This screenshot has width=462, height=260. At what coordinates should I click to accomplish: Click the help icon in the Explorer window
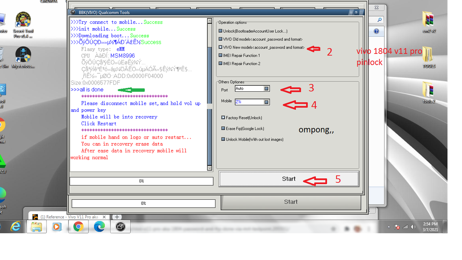[376, 31]
